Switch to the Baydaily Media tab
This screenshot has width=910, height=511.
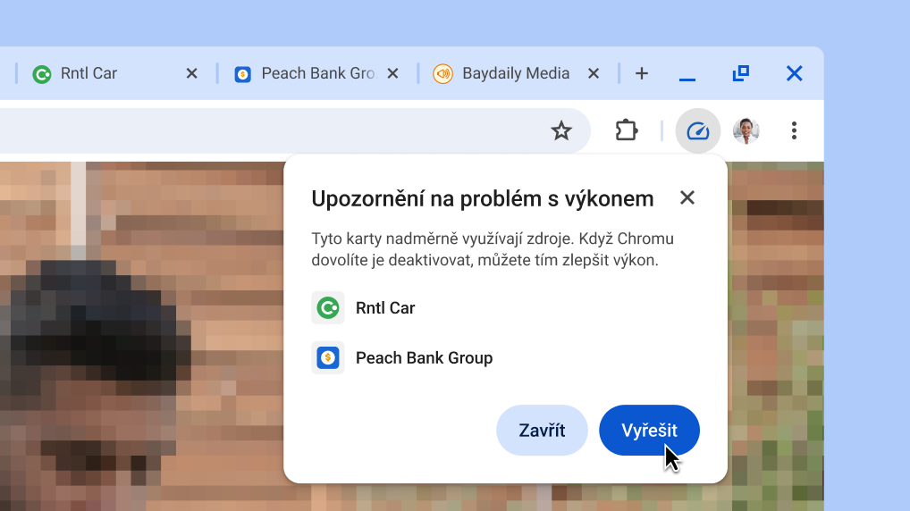pos(518,73)
